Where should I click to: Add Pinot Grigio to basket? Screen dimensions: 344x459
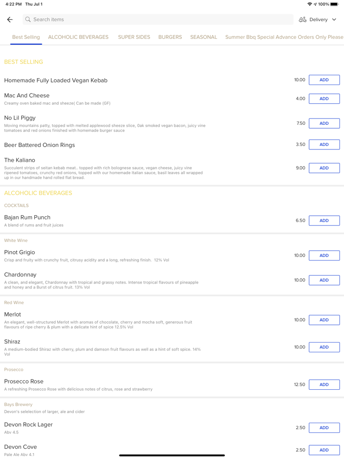click(324, 256)
